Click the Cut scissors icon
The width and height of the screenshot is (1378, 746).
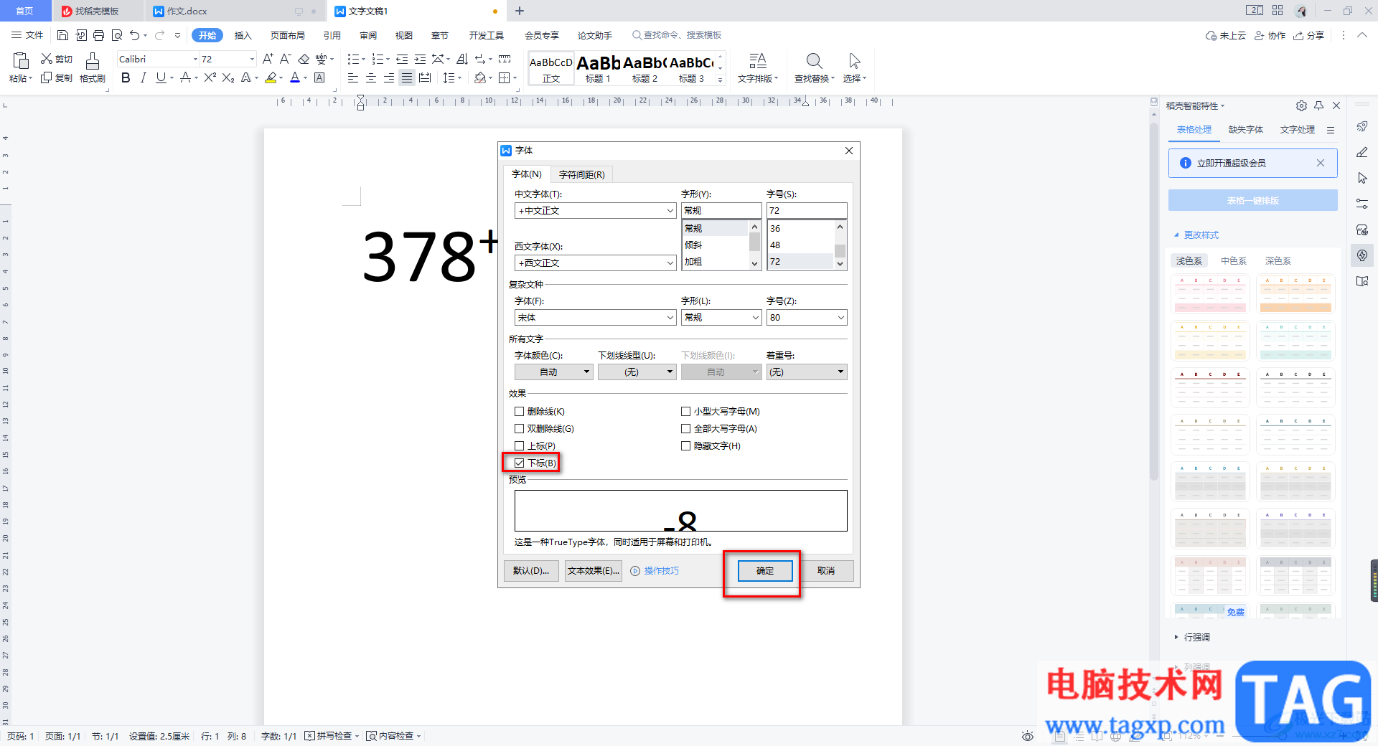47,59
